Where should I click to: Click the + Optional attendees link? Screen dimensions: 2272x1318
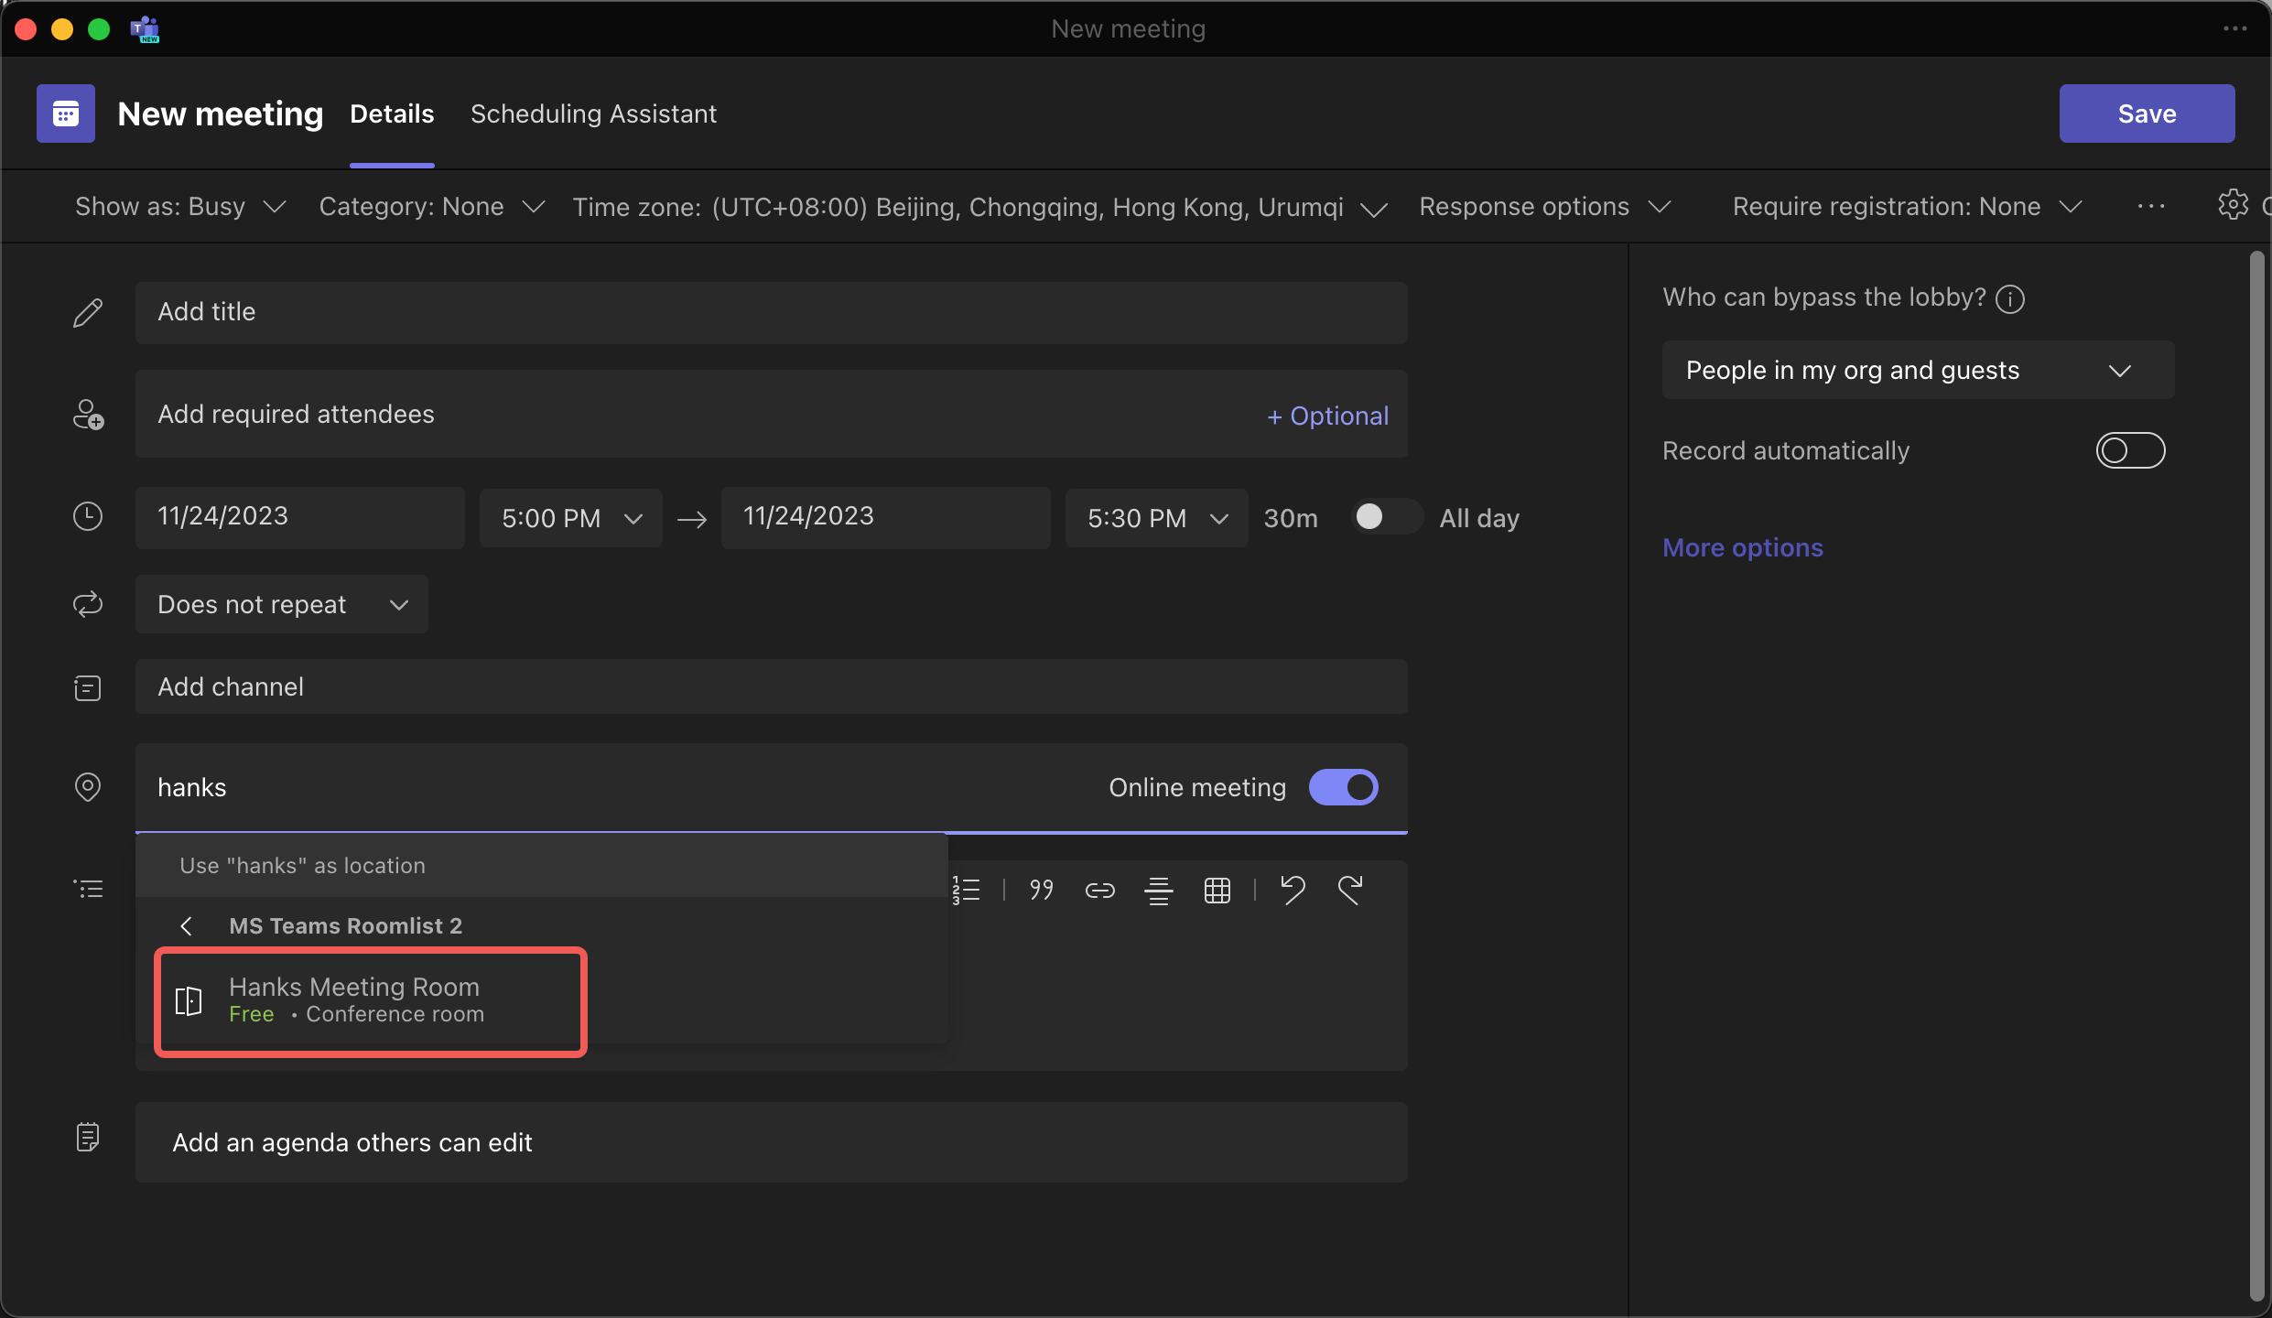(x=1327, y=416)
